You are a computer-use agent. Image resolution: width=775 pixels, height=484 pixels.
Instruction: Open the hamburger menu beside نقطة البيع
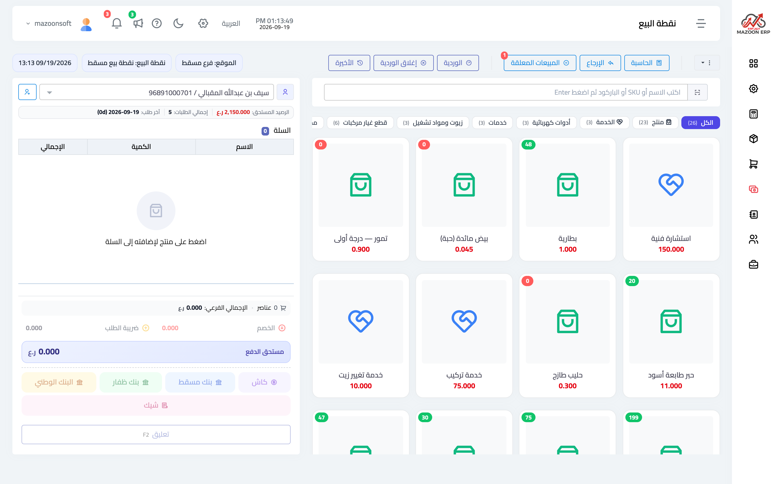pyautogui.click(x=701, y=23)
